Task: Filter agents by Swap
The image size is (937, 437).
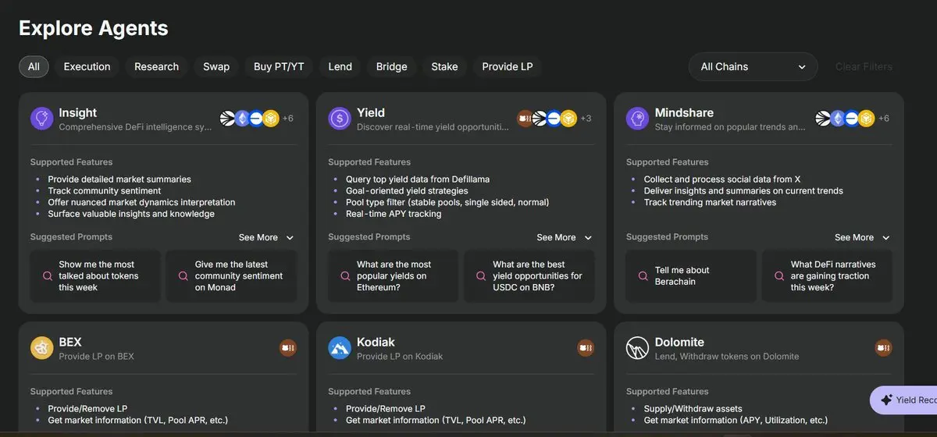Action: coord(216,67)
